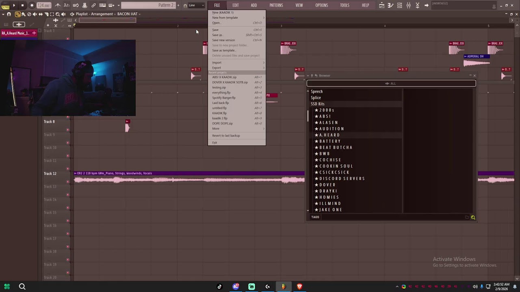The height and width of the screenshot is (292, 520).
Task: Open the Help menu
Action: tap(366, 5)
